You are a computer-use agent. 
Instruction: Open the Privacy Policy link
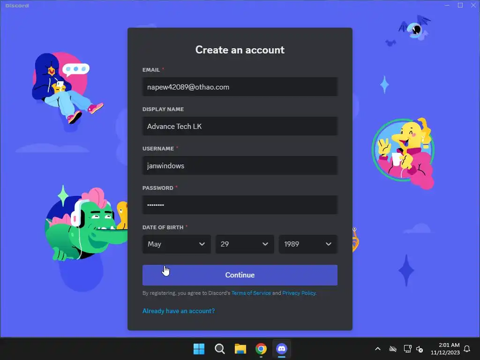299,293
